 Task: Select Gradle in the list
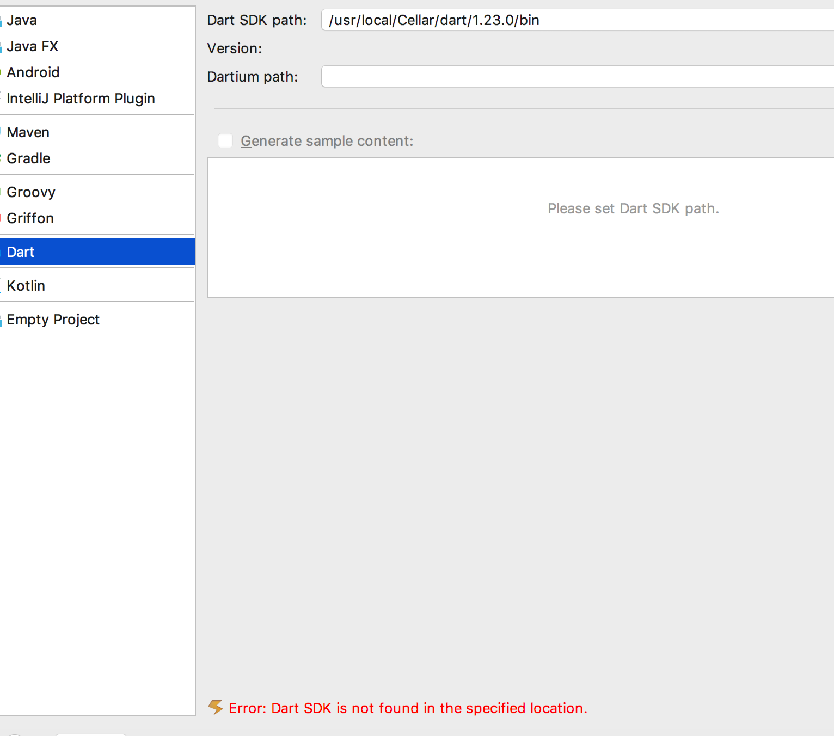click(97, 158)
